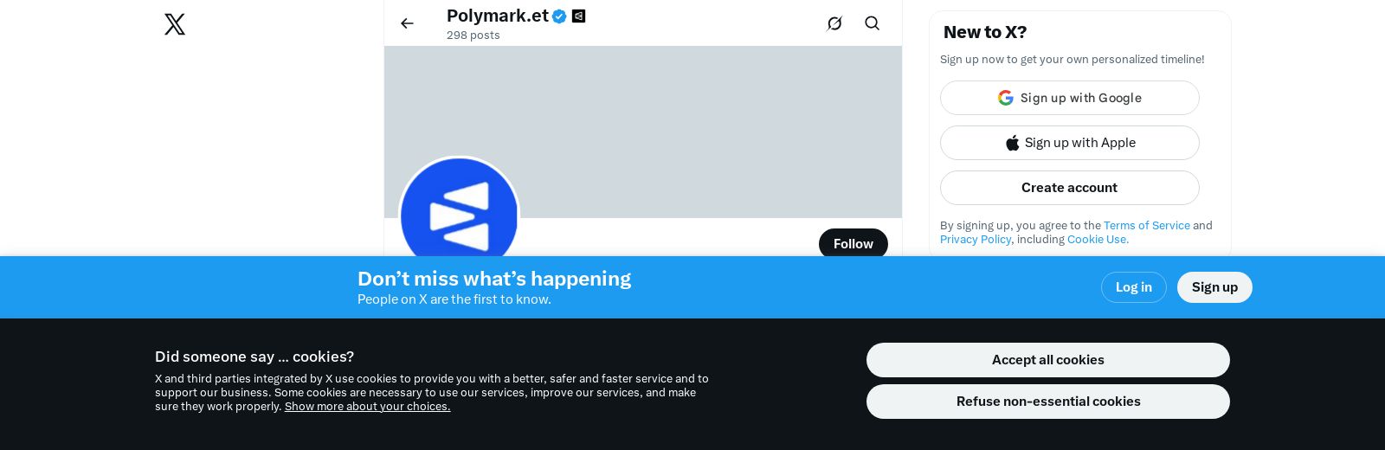The width and height of the screenshot is (1385, 450).
Task: Read the Cookie Use link
Action: point(1098,239)
